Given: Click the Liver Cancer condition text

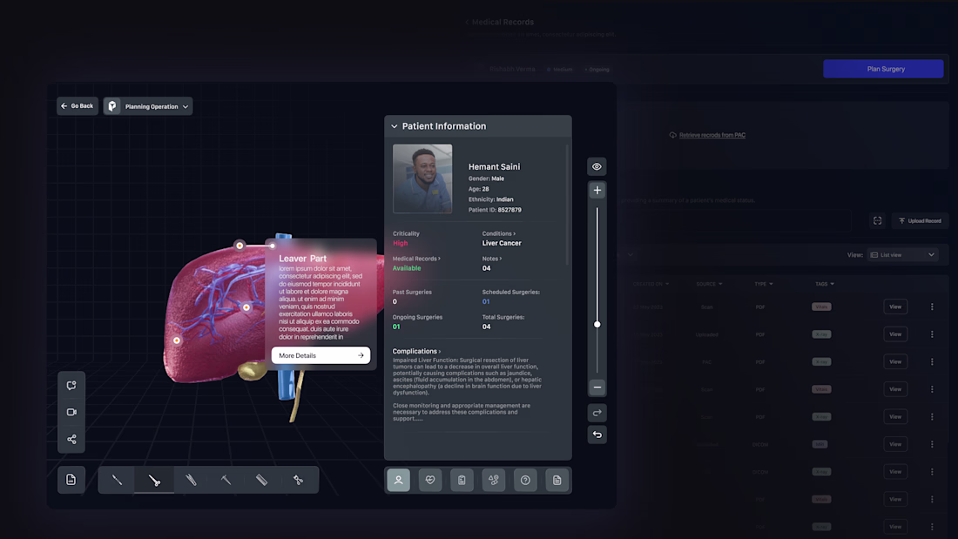Looking at the screenshot, I should point(502,243).
